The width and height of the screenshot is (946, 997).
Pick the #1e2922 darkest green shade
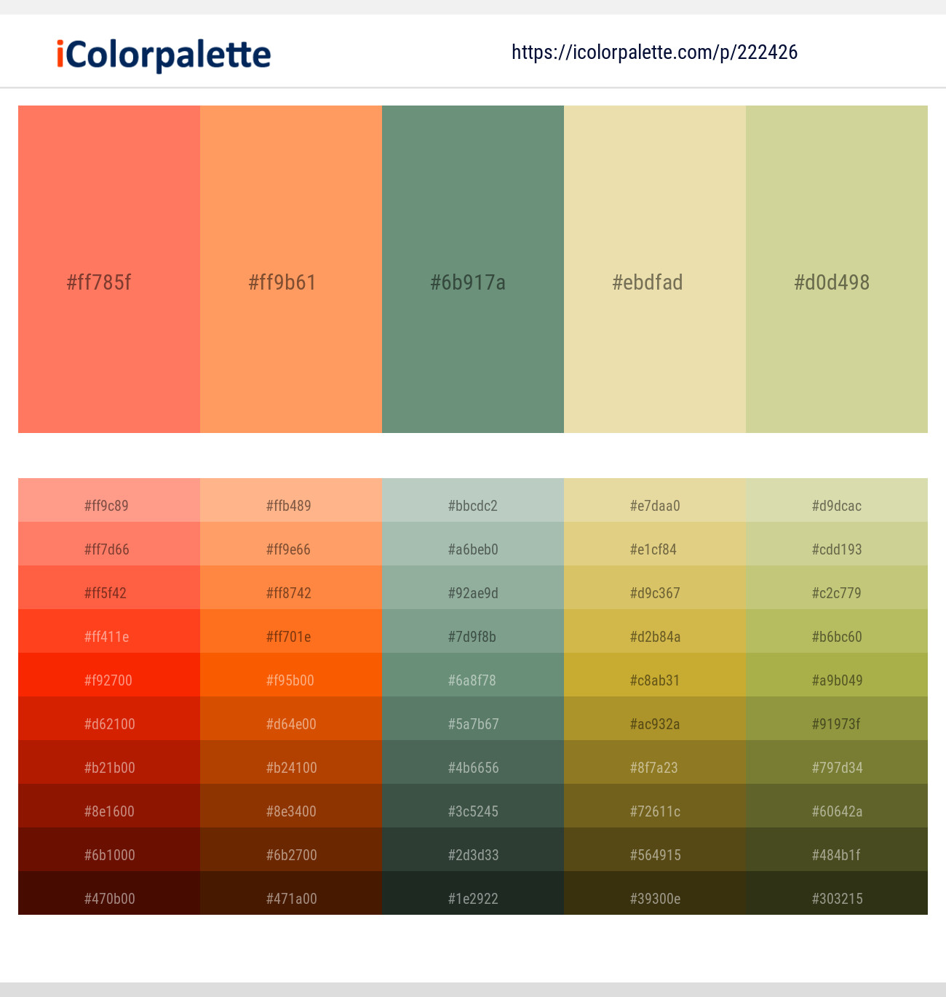coord(473,898)
